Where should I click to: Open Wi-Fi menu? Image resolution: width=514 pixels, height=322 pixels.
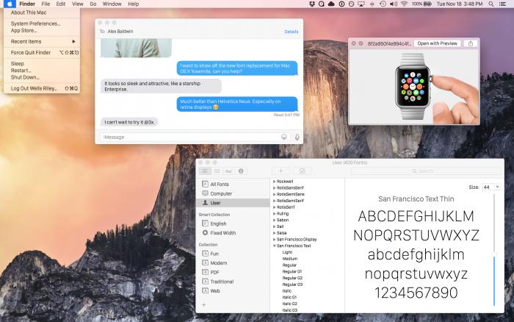click(x=404, y=4)
